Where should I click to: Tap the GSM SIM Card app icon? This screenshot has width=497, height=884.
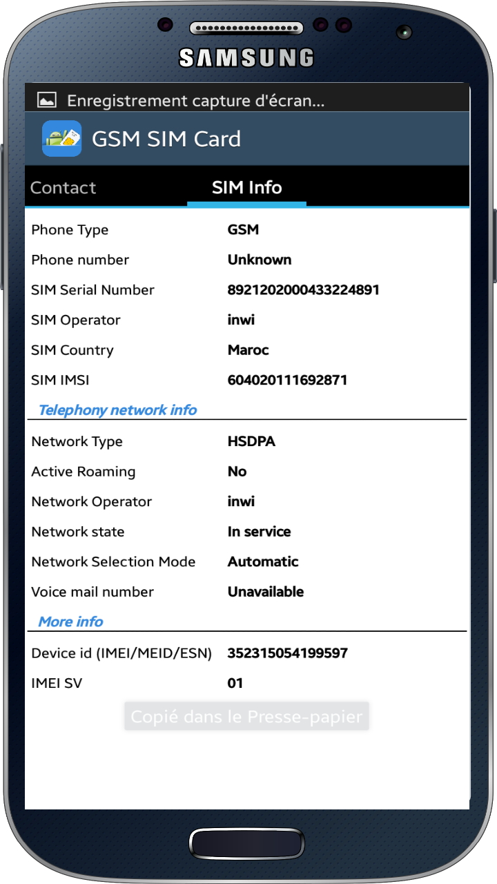click(x=61, y=138)
